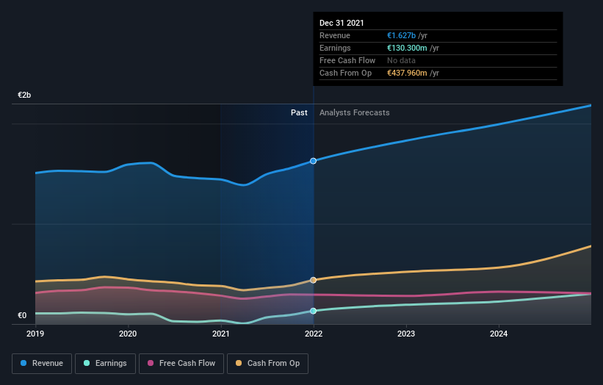Click the 'No data' Free Cash Flow value
Image resolution: width=603 pixels, height=385 pixels.
401,60
